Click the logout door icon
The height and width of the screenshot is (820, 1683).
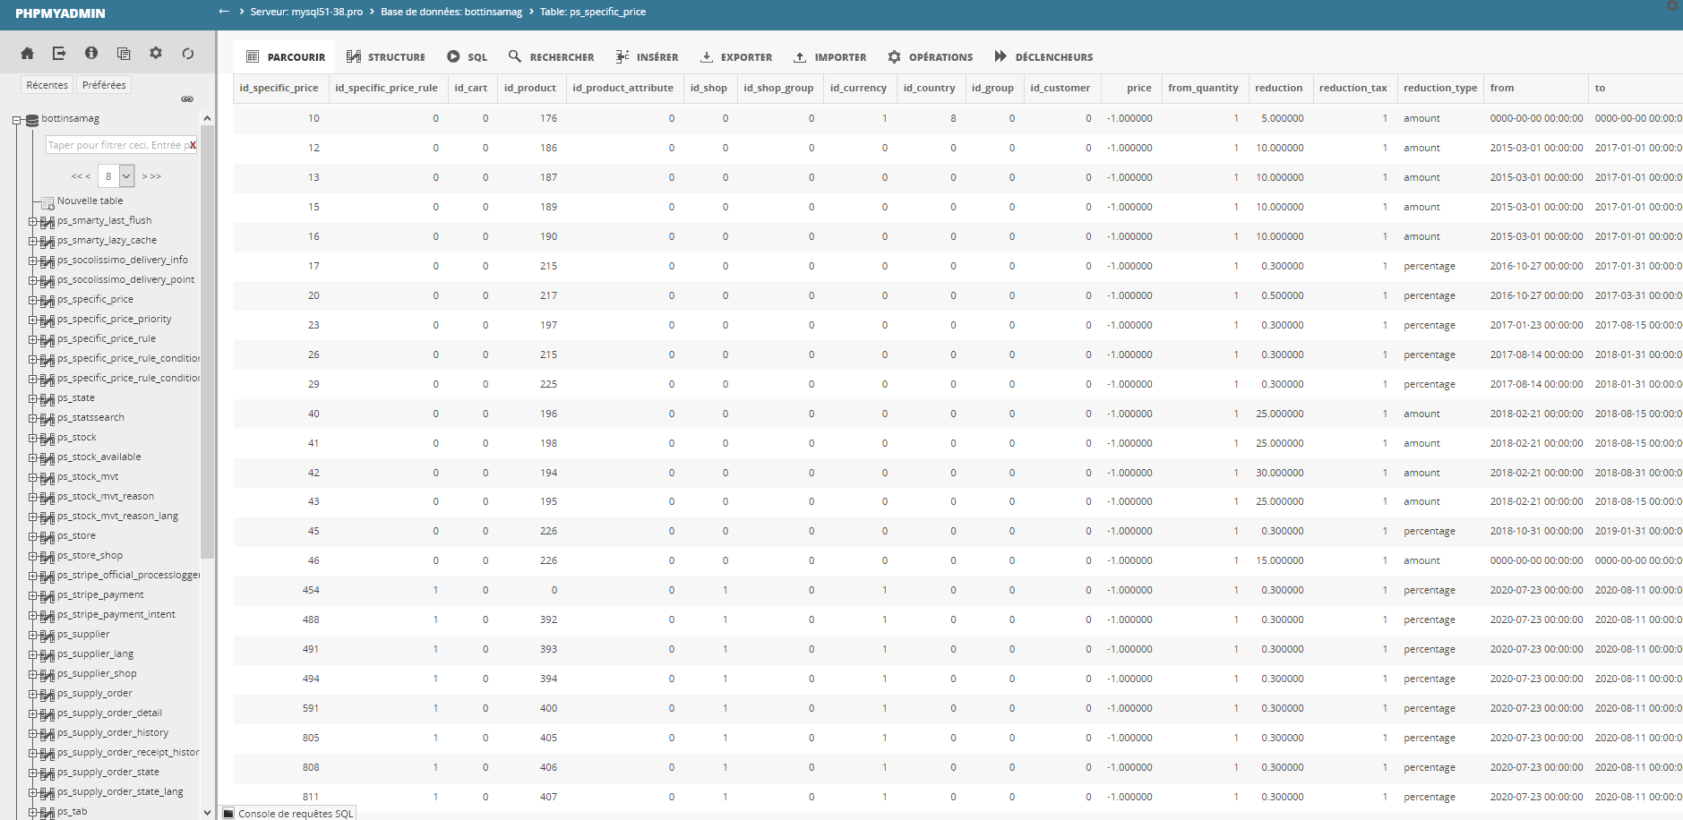[x=59, y=54]
